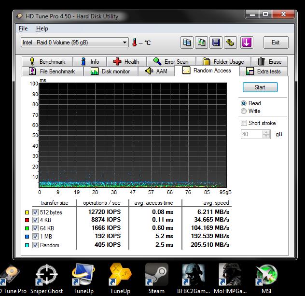305x296 pixels.
Task: Click the Exit button
Action: 276,42
